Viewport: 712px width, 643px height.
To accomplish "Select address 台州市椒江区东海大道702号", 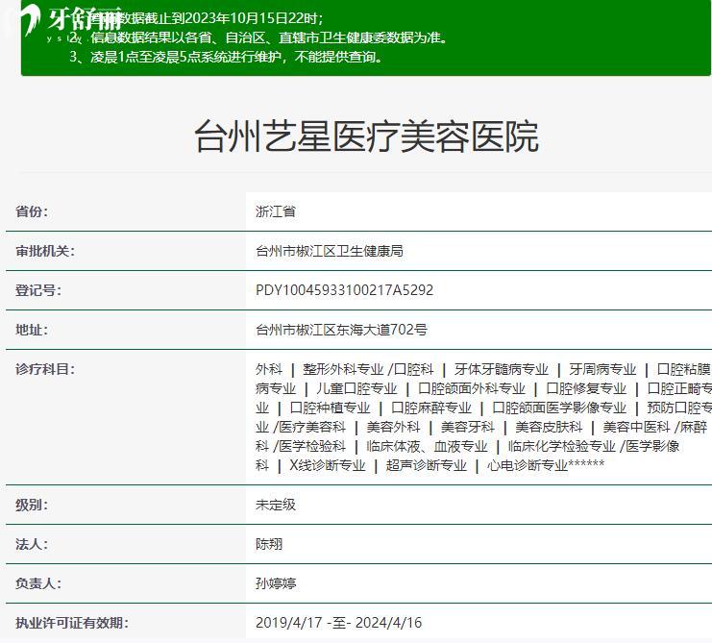I will point(341,330).
